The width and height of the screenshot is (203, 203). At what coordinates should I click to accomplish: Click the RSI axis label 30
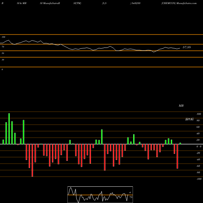pos(3,60)
